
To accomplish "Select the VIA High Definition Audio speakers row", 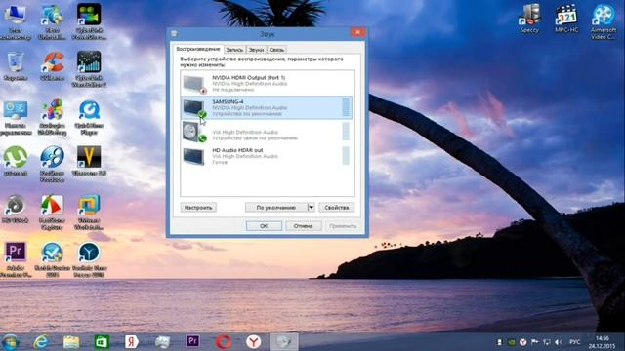I will click(267, 132).
